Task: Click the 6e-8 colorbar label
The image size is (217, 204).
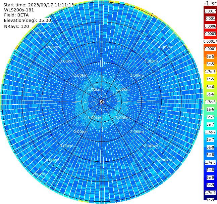Action: (x=210, y=147)
